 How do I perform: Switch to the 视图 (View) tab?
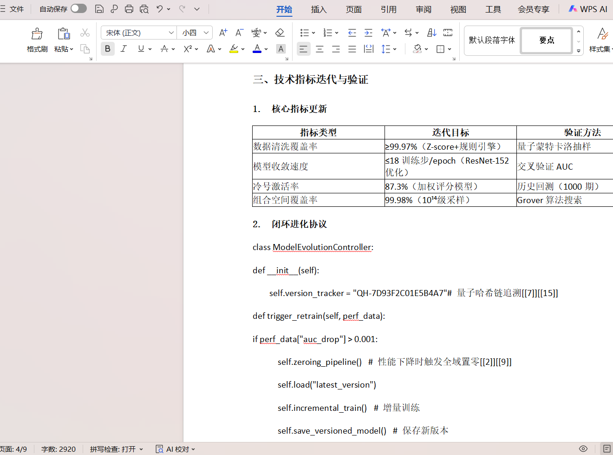[458, 9]
